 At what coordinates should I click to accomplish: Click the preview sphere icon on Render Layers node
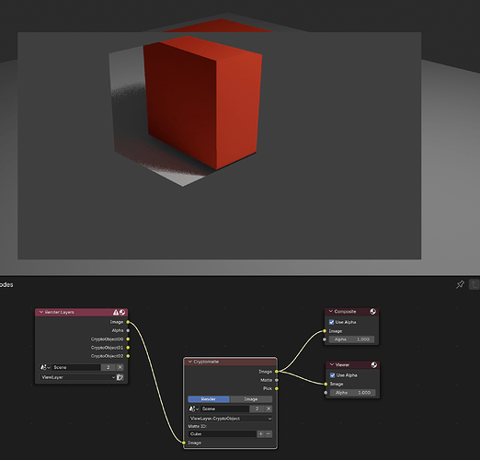122,312
